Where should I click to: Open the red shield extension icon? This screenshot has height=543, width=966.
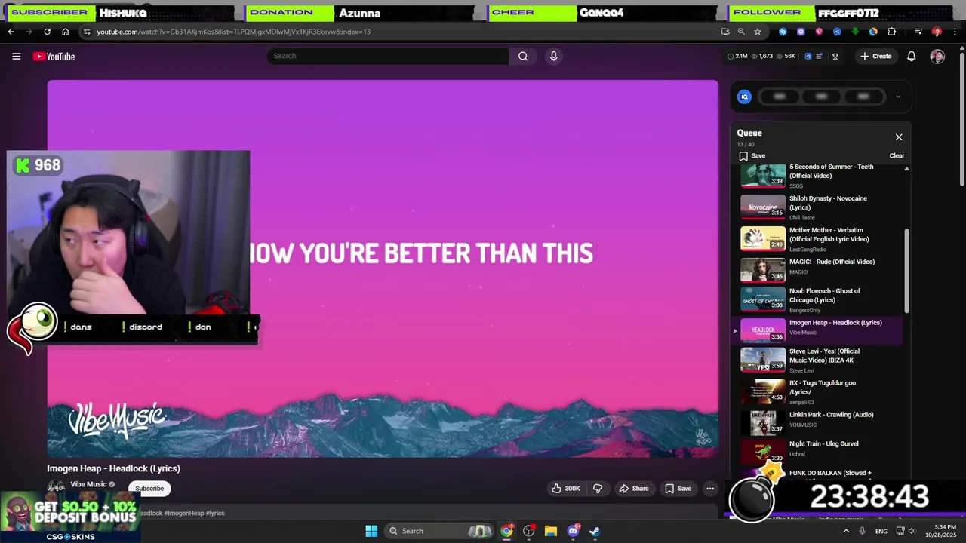point(819,32)
